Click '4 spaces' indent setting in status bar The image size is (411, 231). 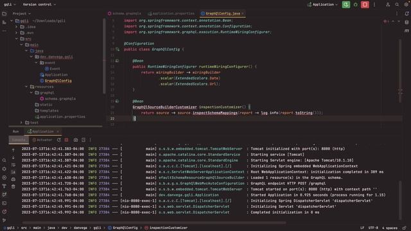pos(390,228)
